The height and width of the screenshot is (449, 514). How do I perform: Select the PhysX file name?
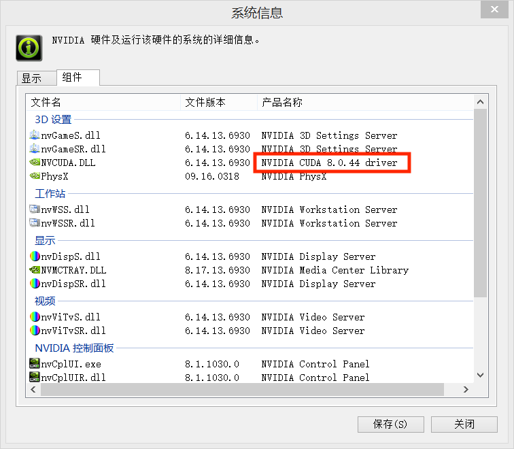[54, 176]
